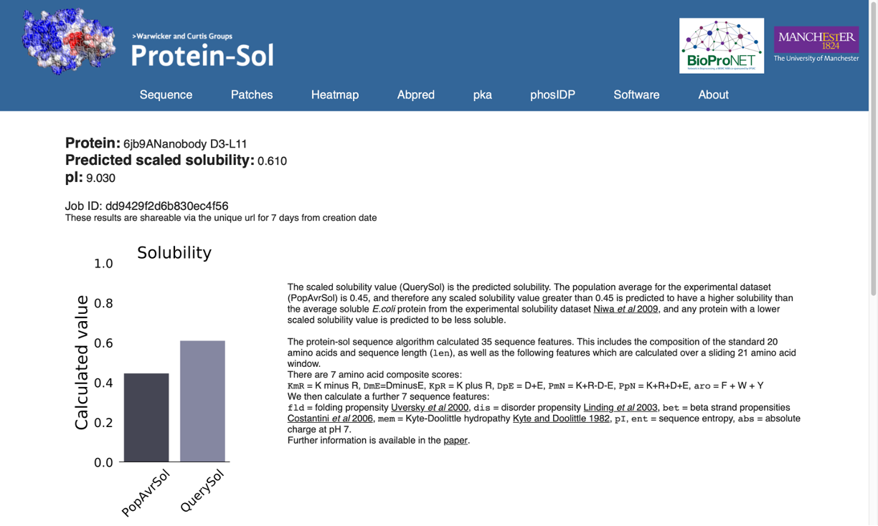Open the phosIDP section
This screenshot has height=526, width=878.
(552, 94)
